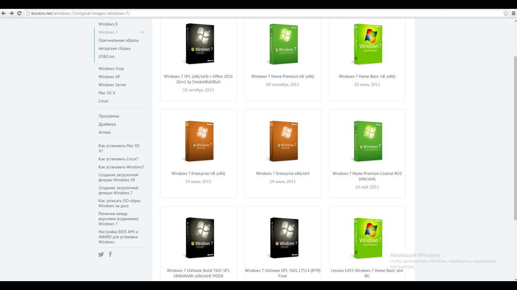Screen dimensions: 517x290
Task: Click date 18 октябрь 2015
Action: pos(198,90)
